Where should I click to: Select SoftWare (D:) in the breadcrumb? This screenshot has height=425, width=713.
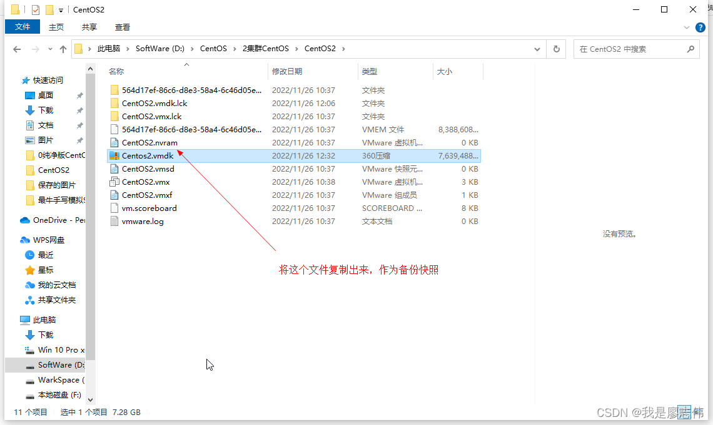[160, 49]
